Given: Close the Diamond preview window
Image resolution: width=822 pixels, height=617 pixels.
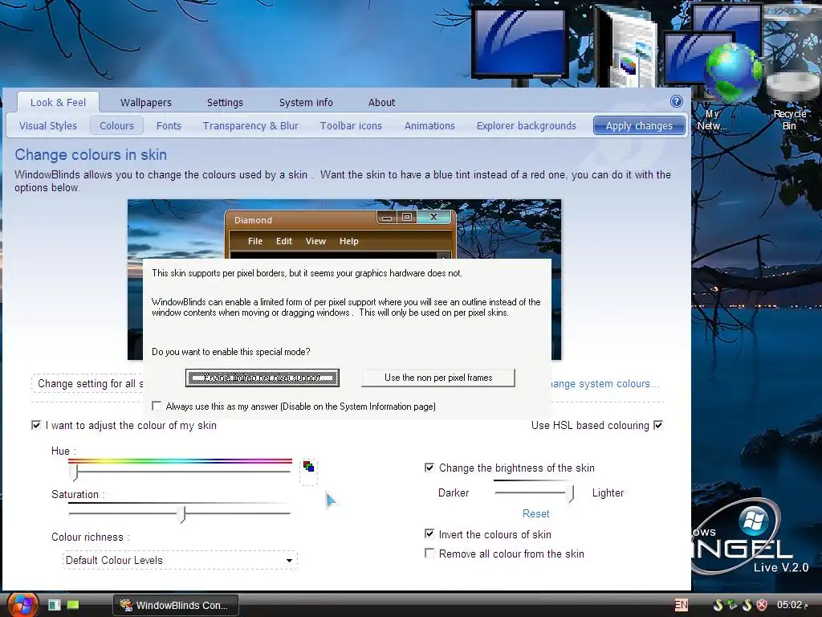Looking at the screenshot, I should pos(433,217).
